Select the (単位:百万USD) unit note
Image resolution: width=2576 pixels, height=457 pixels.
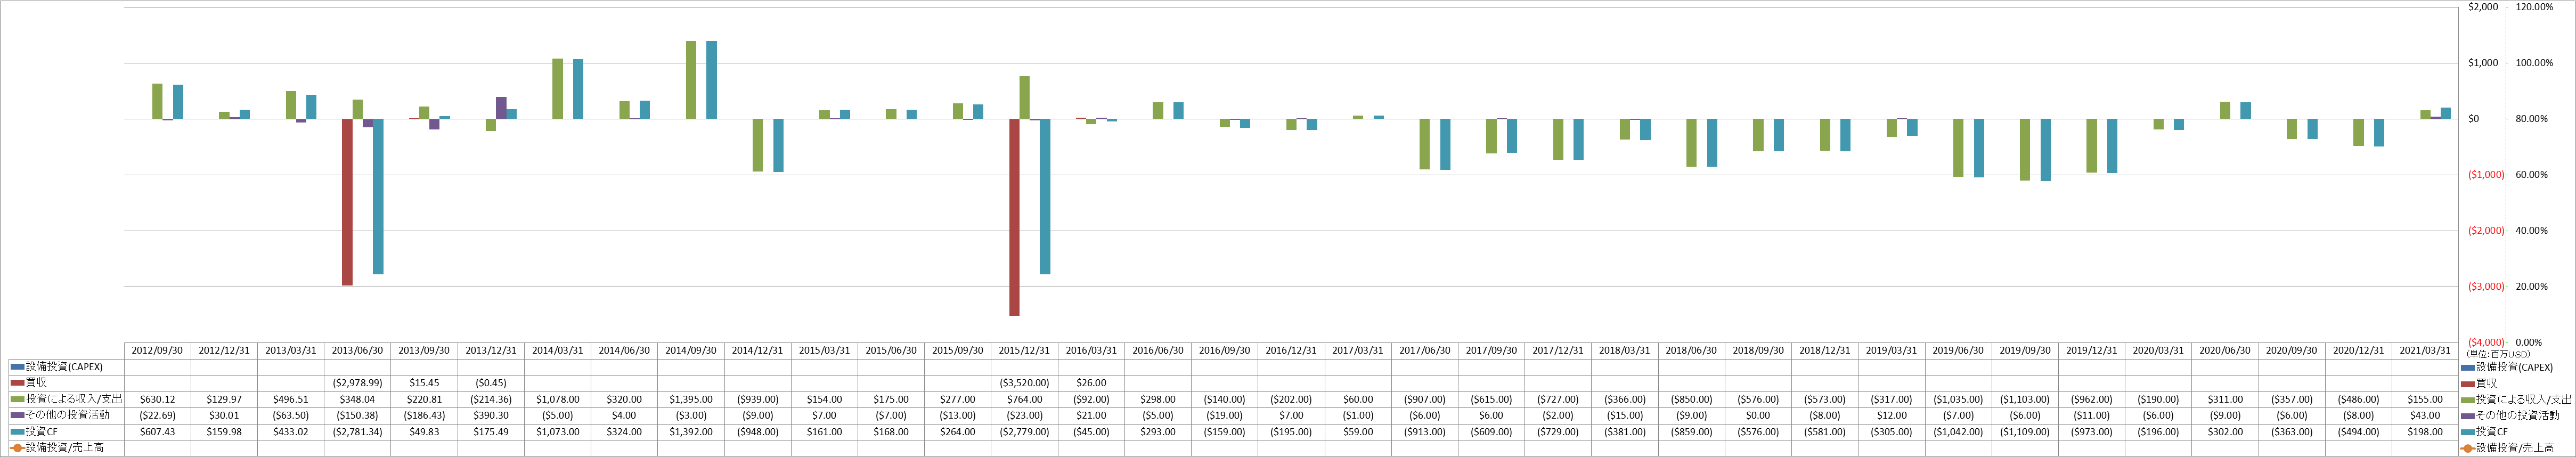(2497, 354)
